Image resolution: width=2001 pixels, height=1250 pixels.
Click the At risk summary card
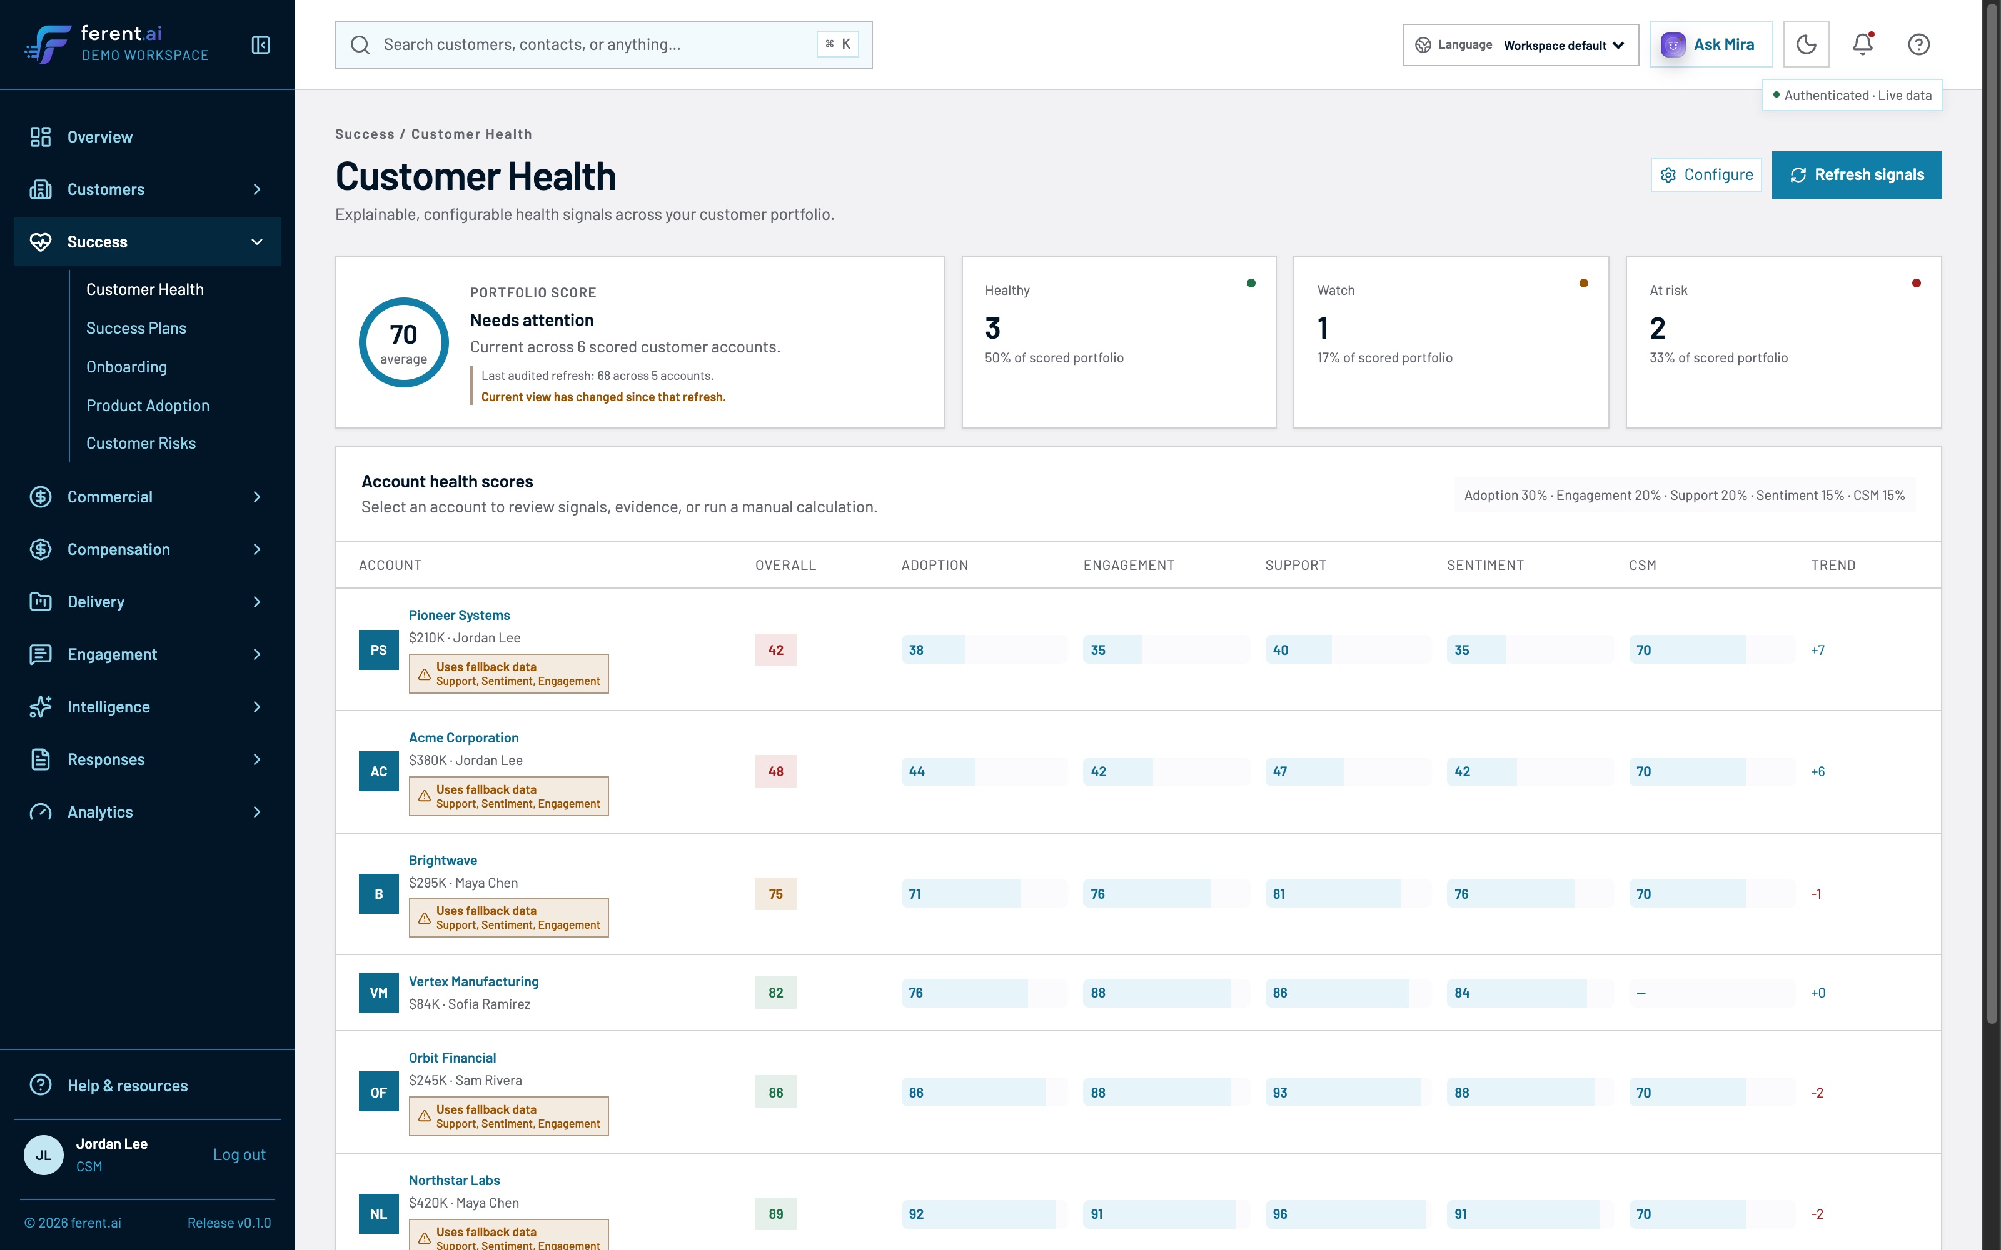click(x=1783, y=342)
